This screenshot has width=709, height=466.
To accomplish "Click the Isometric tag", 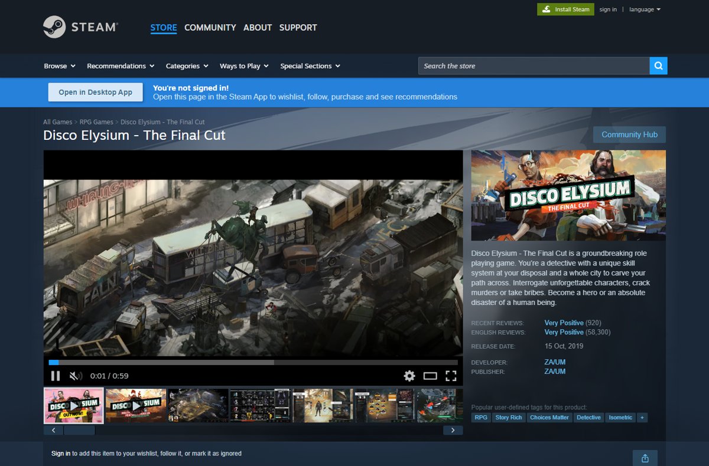I will coord(620,418).
